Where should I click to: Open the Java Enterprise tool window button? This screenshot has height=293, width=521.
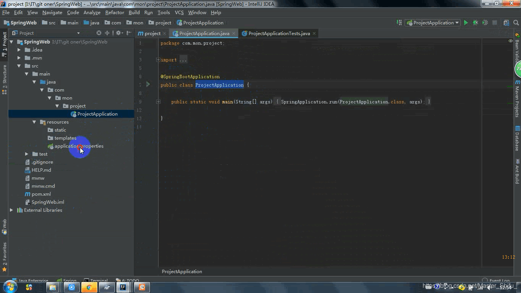[30, 280]
